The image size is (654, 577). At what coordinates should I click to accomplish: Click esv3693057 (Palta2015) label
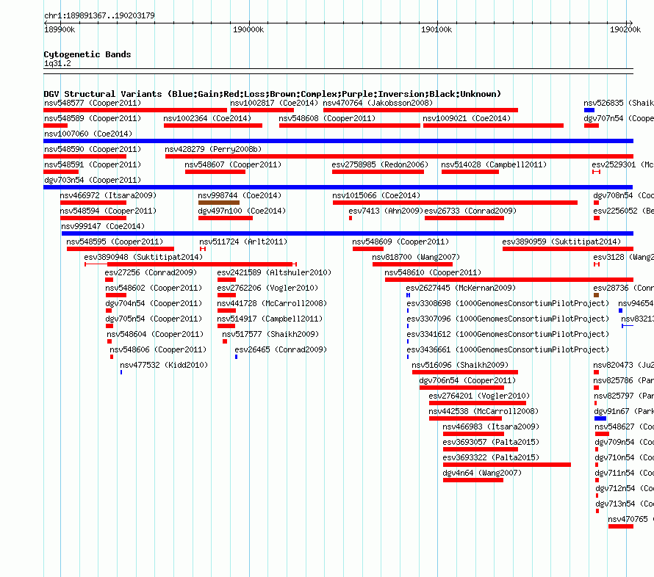(x=491, y=442)
